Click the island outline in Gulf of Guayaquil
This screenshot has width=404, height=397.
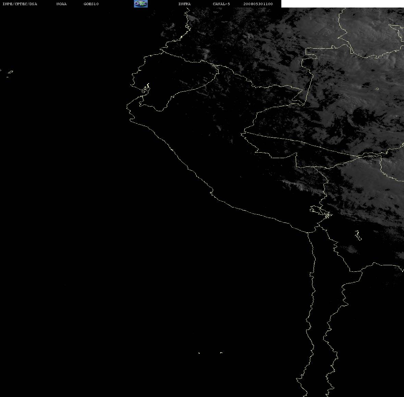(x=146, y=89)
